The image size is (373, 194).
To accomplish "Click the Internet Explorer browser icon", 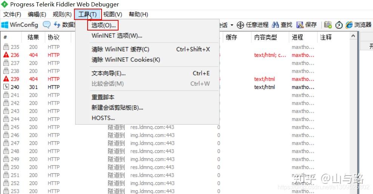I will (x=349, y=25).
